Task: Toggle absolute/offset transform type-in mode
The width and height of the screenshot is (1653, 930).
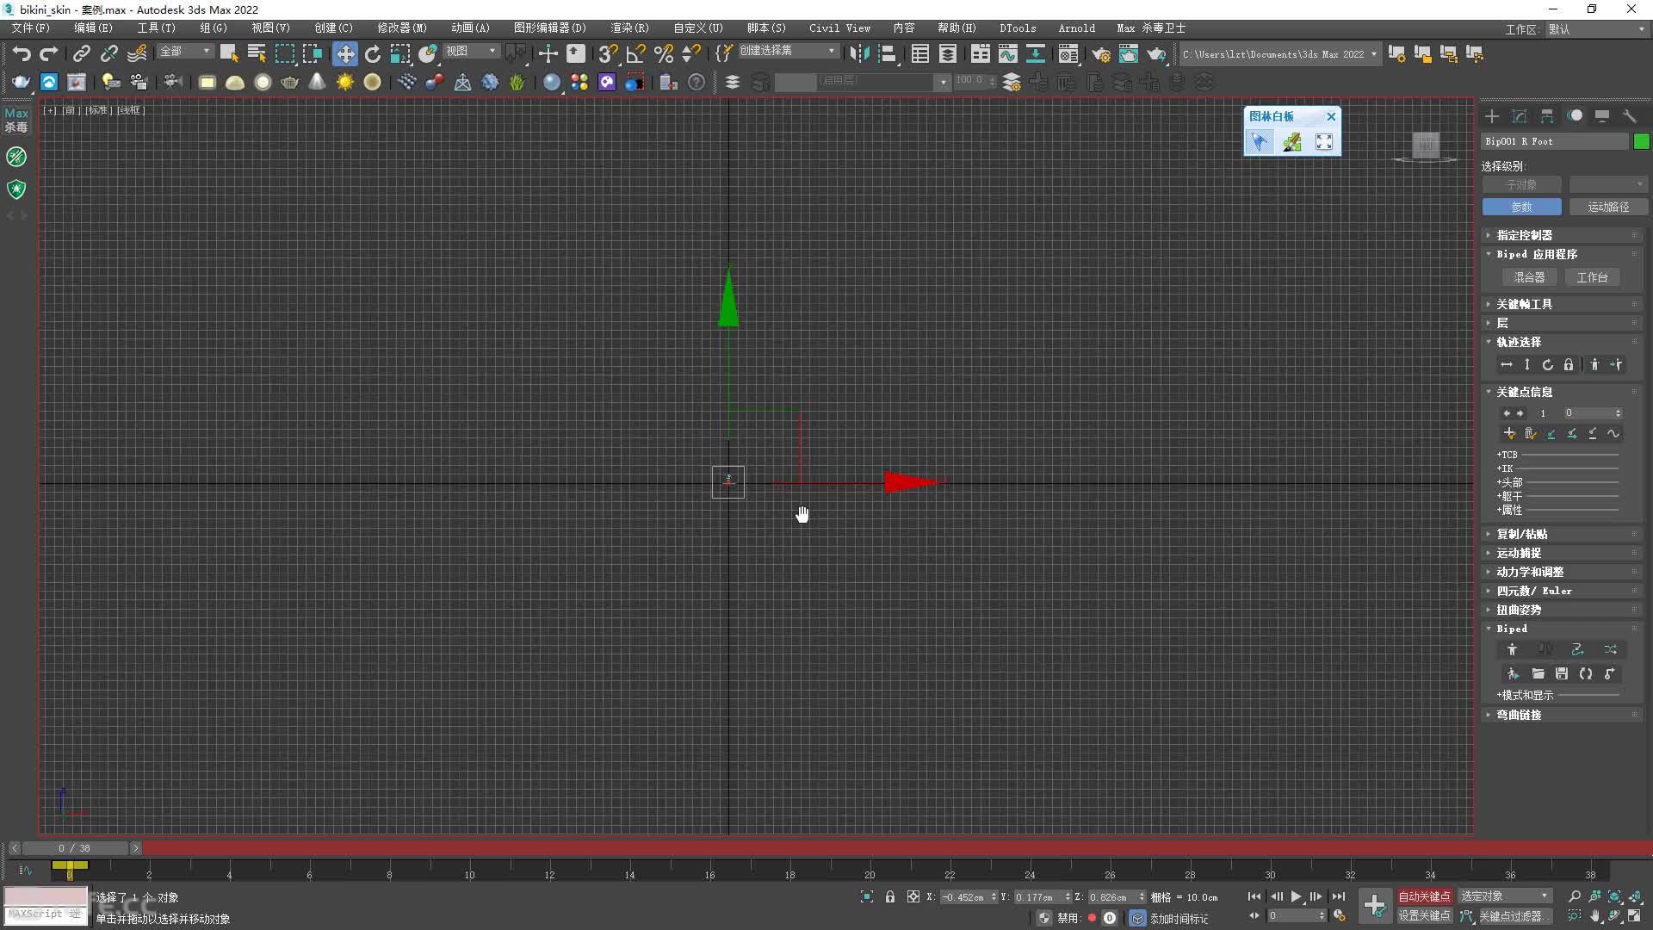Action: click(913, 896)
